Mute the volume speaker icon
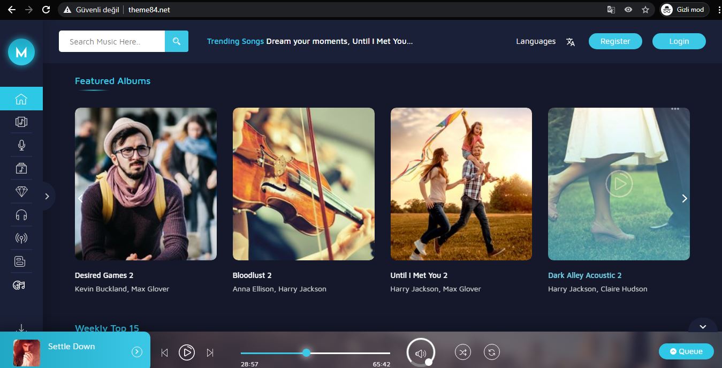Image resolution: width=722 pixels, height=368 pixels. (421, 353)
